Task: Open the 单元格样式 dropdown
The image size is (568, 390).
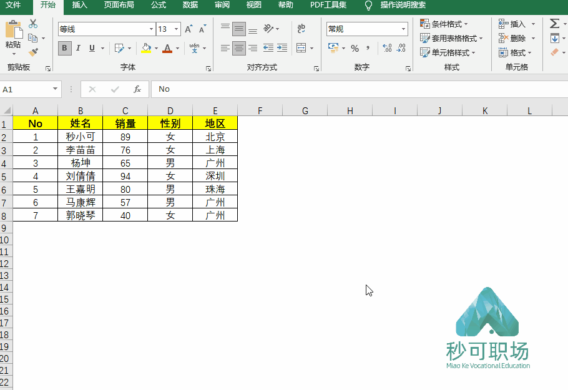Action: 448,52
